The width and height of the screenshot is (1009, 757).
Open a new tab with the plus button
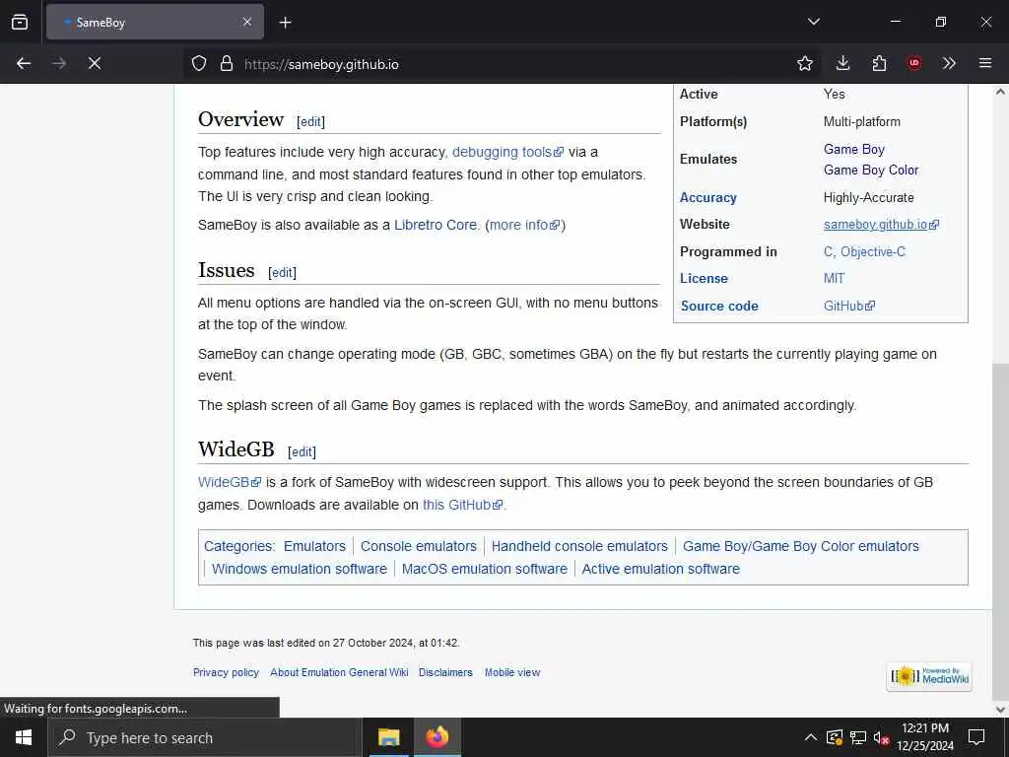coord(285,23)
